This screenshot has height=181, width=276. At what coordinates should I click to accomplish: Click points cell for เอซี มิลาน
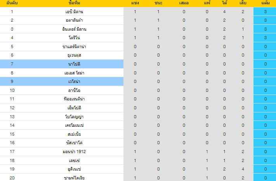tap(265, 12)
